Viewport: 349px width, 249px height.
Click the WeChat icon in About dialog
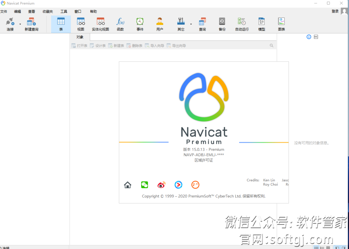(x=144, y=185)
